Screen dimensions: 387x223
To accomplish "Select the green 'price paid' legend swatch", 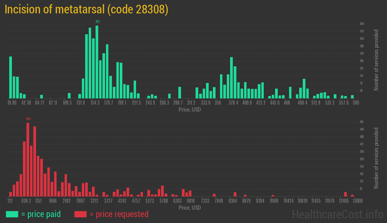I will click(12, 214).
